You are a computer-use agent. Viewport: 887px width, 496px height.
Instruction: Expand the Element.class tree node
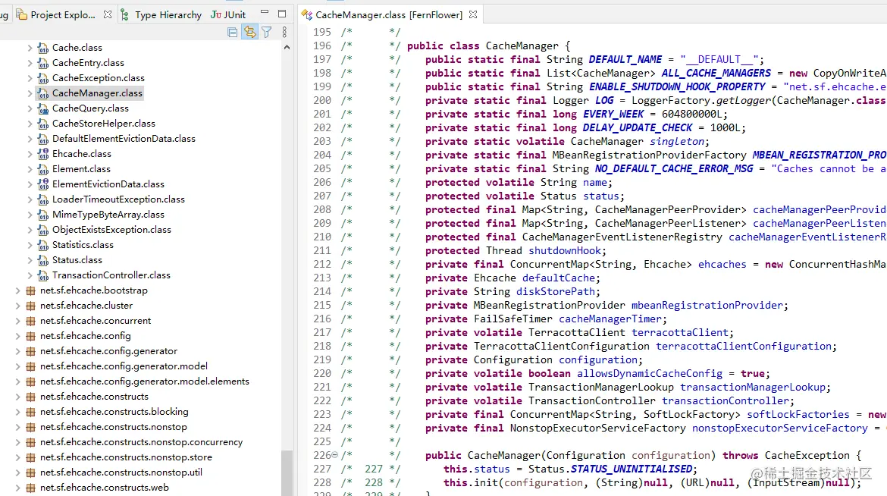[30, 169]
